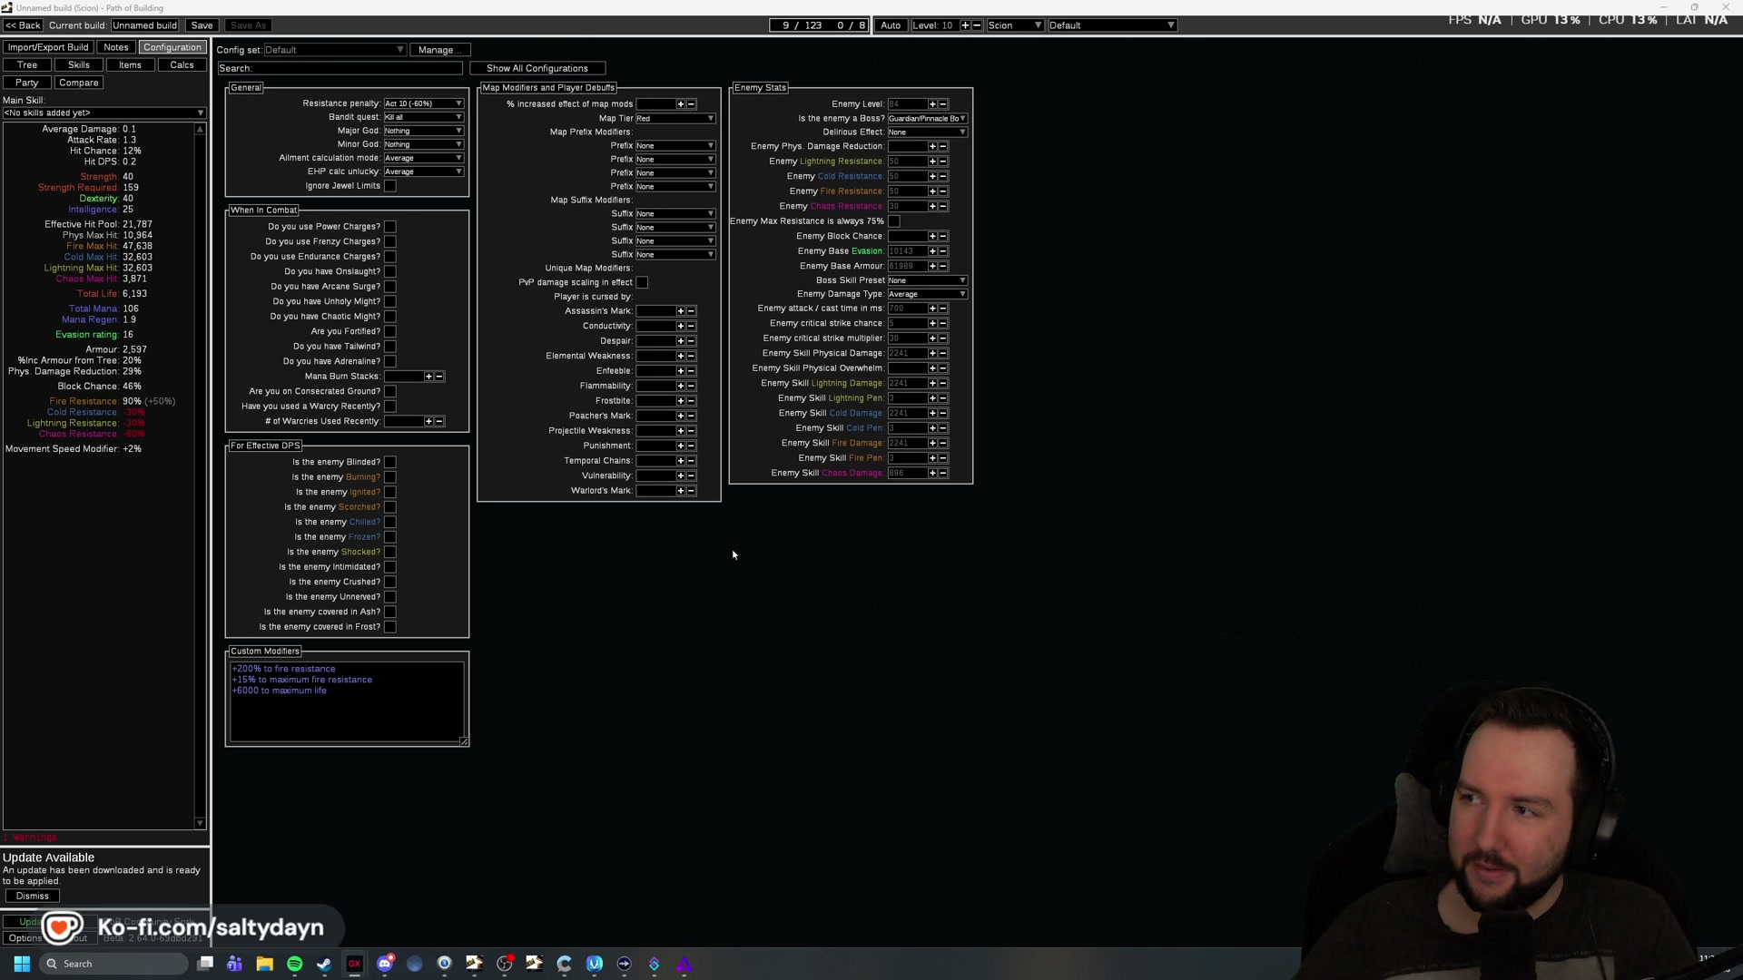Open File Explorer from the taskbar
This screenshot has width=1743, height=980.
[264, 964]
